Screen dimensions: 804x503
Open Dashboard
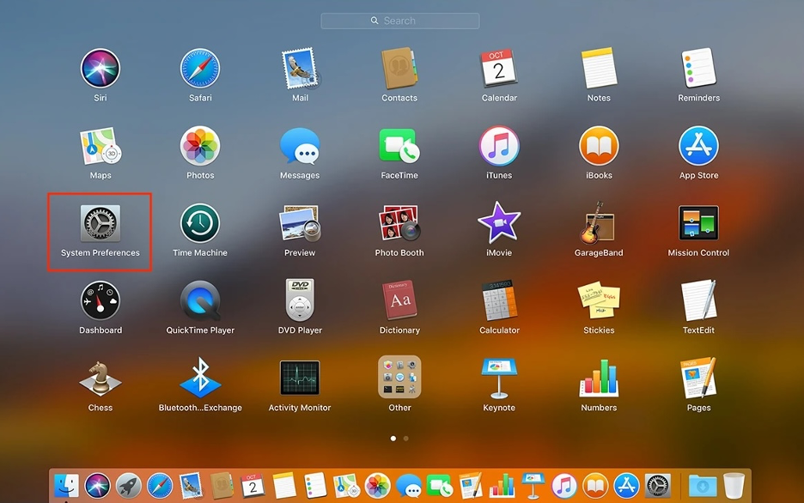pos(100,300)
